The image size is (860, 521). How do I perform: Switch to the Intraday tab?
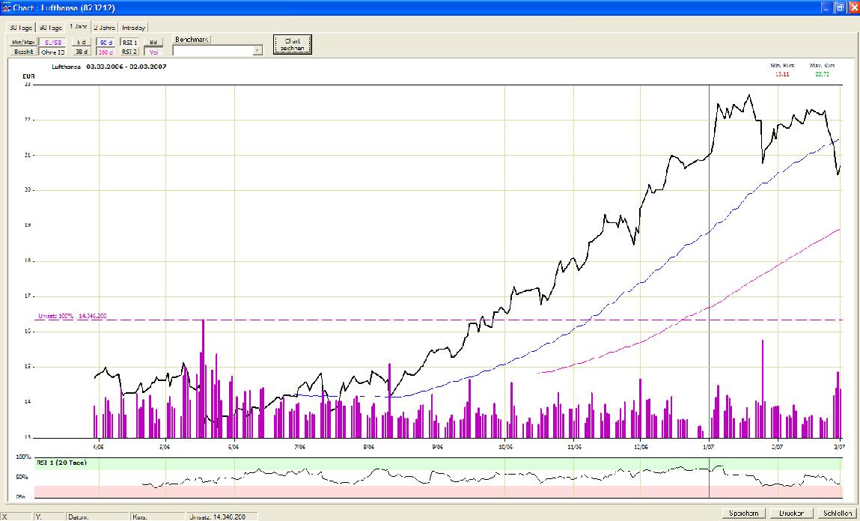(133, 28)
